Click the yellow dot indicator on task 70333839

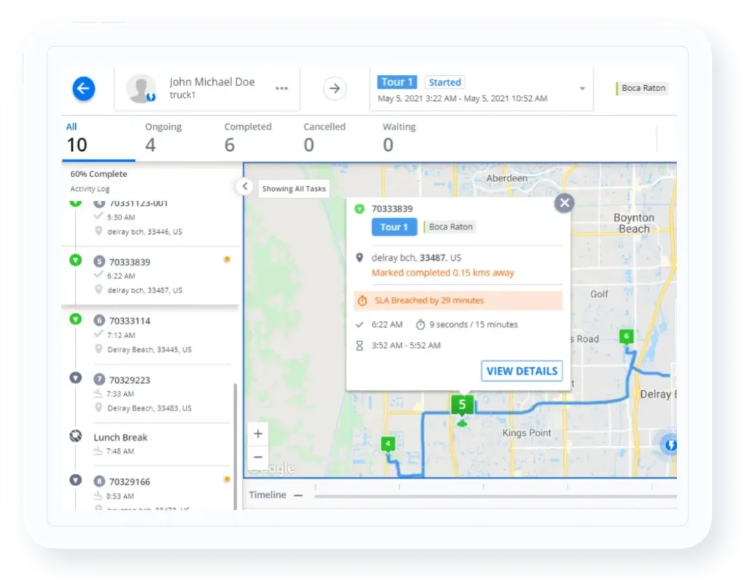pyautogui.click(x=227, y=259)
